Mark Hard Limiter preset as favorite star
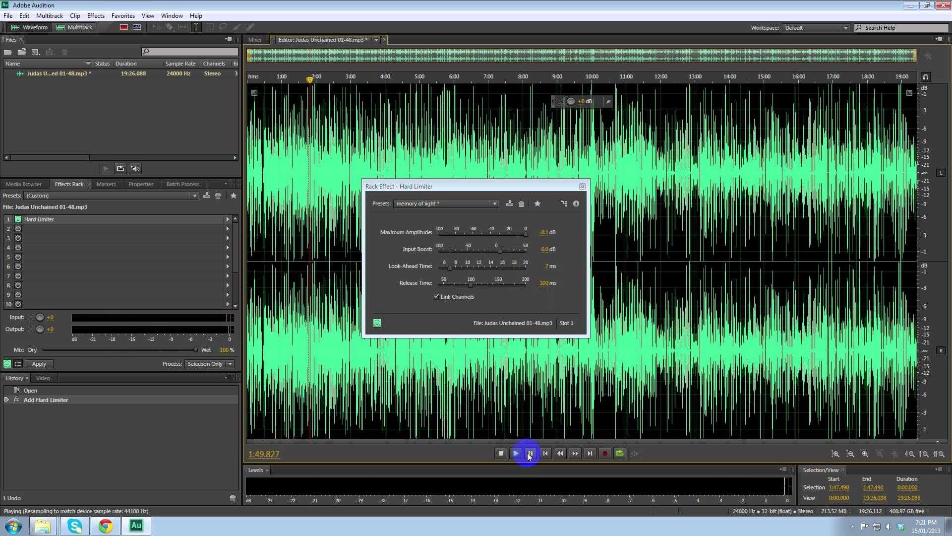952x536 pixels. pyautogui.click(x=537, y=203)
